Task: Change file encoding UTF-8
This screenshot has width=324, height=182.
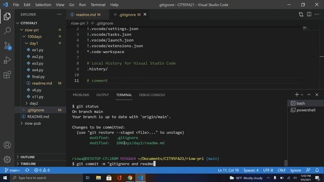Action: (x=268, y=170)
